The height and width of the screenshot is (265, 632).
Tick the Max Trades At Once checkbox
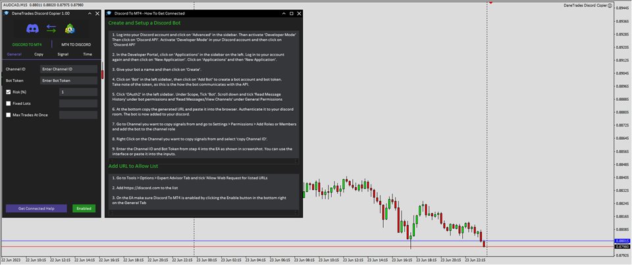(9, 115)
